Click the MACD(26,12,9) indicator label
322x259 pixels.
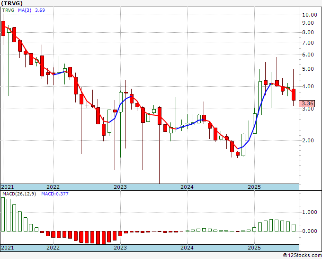coord(19,194)
